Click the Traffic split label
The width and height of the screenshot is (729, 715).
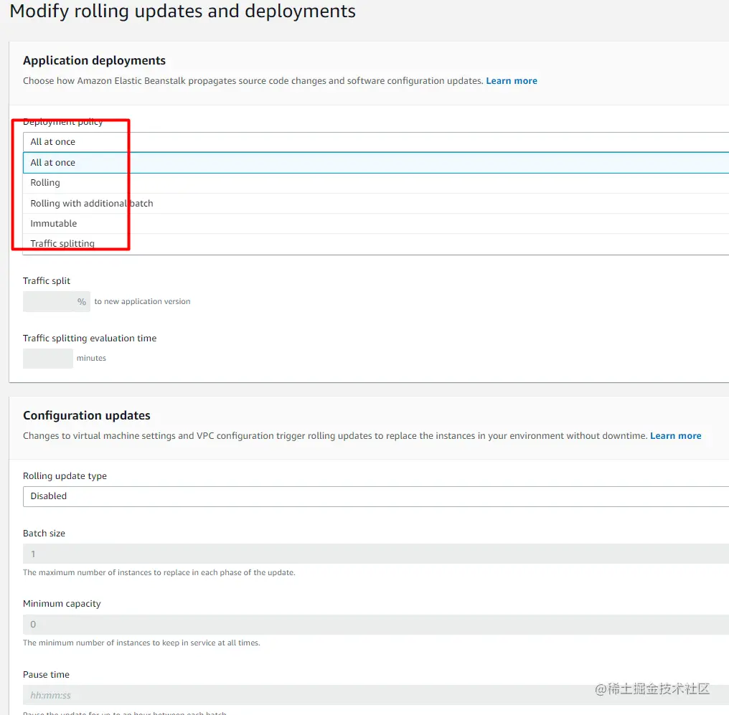point(47,281)
